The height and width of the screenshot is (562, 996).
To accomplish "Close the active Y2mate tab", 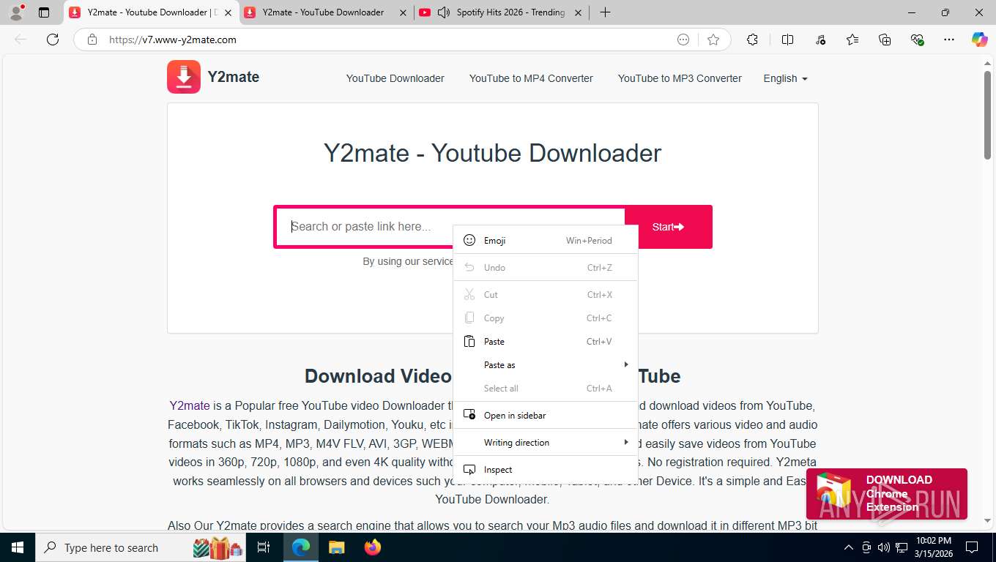I will coord(228,12).
